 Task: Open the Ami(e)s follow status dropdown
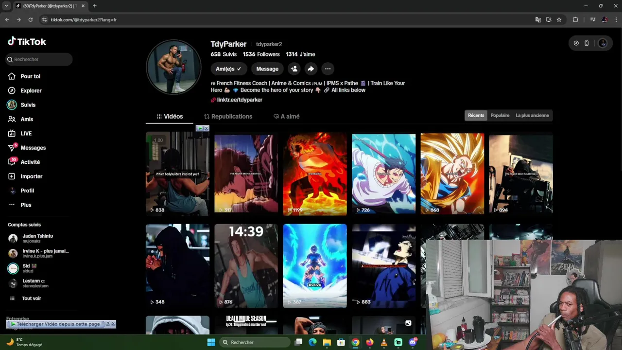click(228, 69)
